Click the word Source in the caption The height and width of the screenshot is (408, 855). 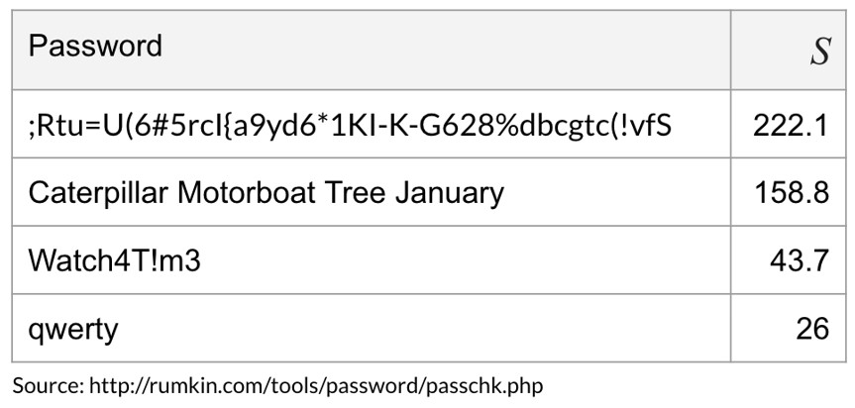(x=48, y=386)
